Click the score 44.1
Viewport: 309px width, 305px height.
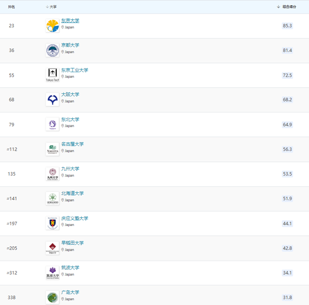coord(287,223)
